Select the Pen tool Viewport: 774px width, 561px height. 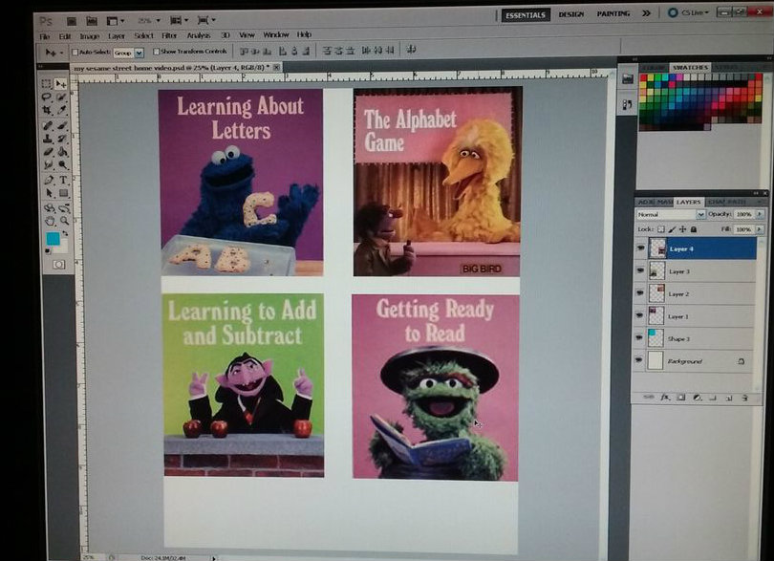(x=49, y=180)
